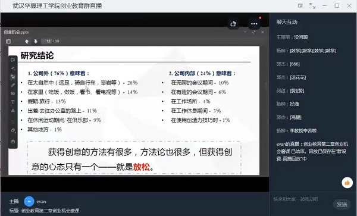Click the laser pointer tool icon

13,68
